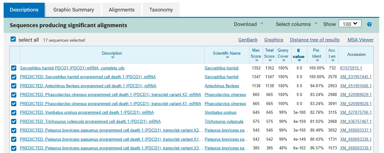This screenshot has height=153, width=384.
Task: Open the Select columns dropdown
Action: click(x=297, y=24)
